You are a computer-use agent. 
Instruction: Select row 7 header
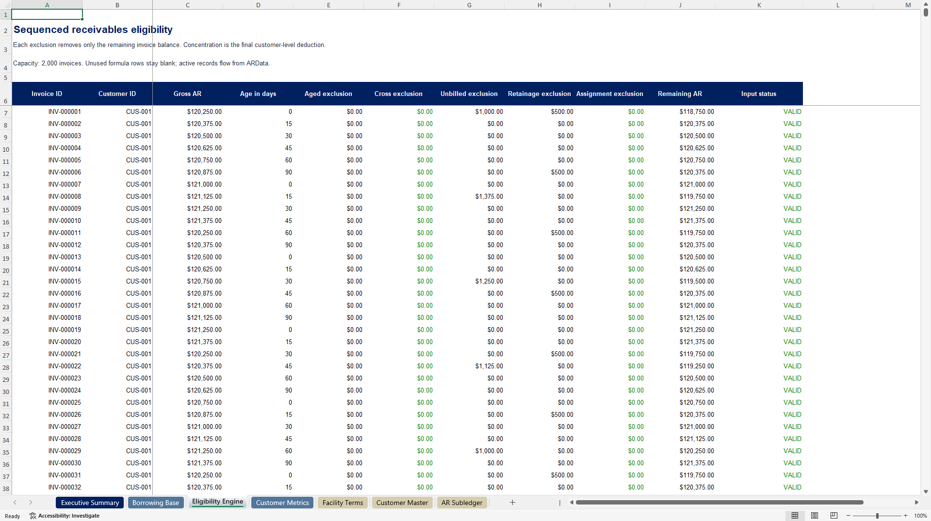[x=6, y=113]
